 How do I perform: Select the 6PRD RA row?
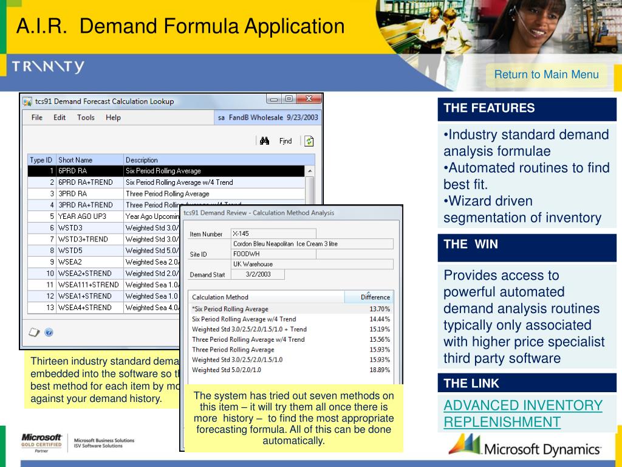(166, 171)
